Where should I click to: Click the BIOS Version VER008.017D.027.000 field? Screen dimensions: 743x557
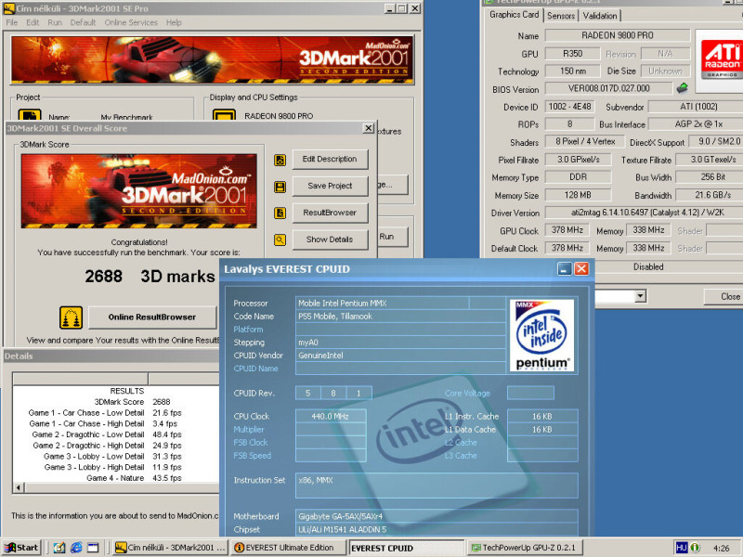tap(609, 88)
